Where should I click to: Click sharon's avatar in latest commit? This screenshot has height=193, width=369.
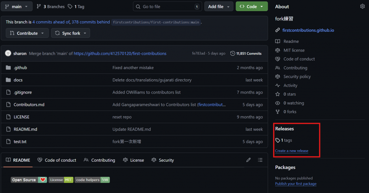tap(8, 53)
